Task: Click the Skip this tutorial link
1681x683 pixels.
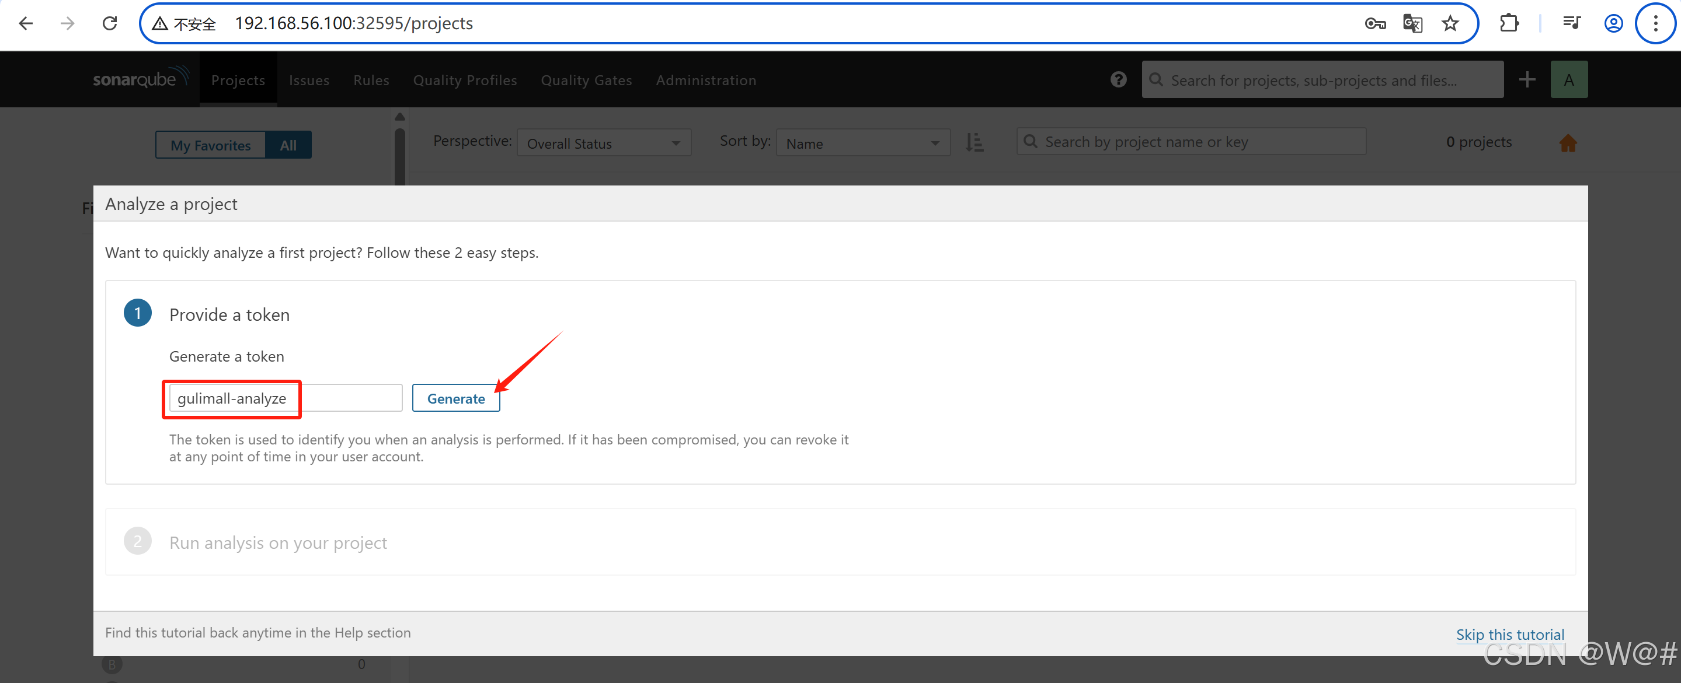Action: (1509, 633)
